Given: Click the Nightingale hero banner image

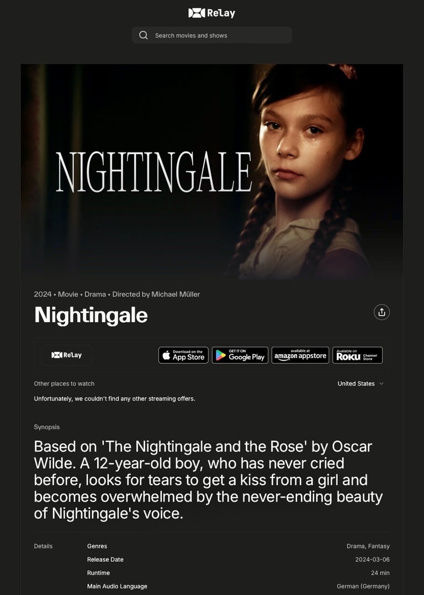Looking at the screenshot, I should coord(211,171).
